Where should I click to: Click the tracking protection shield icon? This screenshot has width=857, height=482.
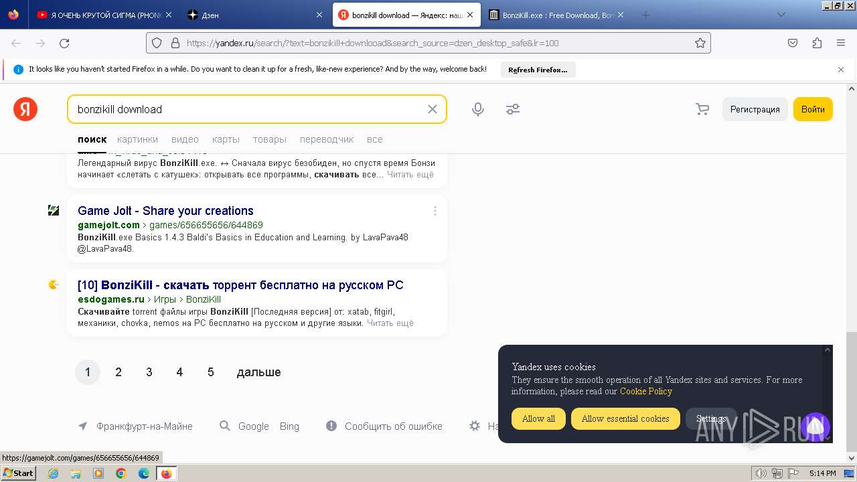(x=157, y=43)
